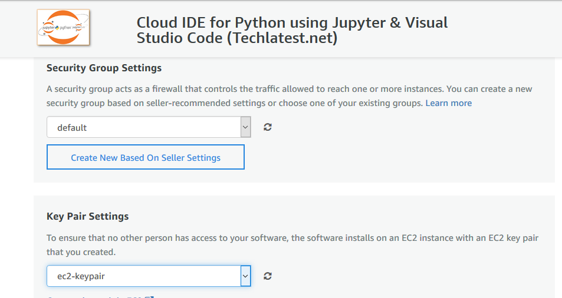562x298 pixels.
Task: Click the security group firewall description text
Action: (289, 96)
